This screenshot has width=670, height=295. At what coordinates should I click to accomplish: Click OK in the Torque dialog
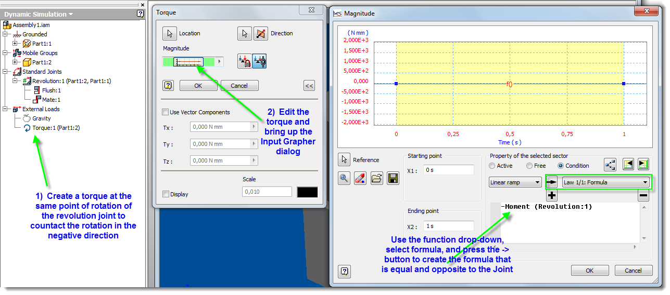[x=198, y=86]
